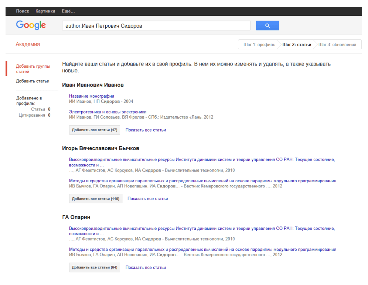Click Добавить все статьи (47) button

95,130
